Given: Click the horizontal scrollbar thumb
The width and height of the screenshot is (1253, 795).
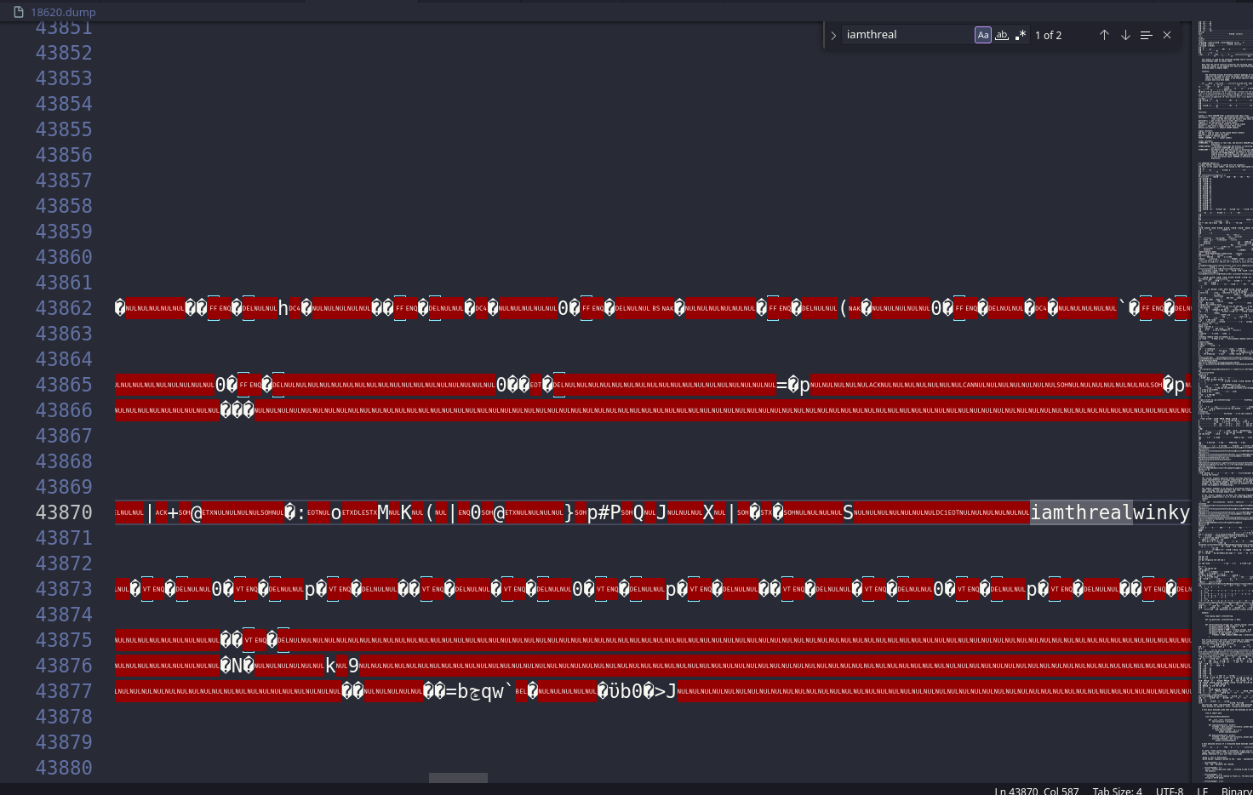Looking at the screenshot, I should (458, 778).
